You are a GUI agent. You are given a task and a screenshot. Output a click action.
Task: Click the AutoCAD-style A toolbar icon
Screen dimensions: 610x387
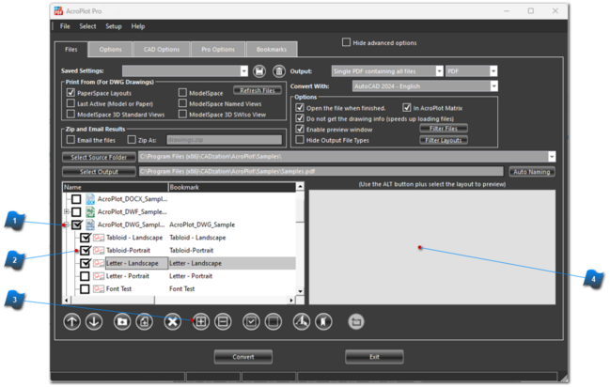pos(302,322)
